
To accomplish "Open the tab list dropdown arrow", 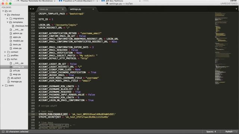I will pyautogui.click(x=236, y=9).
